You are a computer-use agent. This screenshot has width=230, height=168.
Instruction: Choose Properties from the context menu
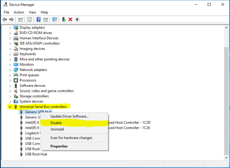click(74, 146)
